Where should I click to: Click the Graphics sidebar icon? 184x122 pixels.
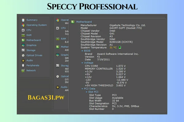pos(23,45)
